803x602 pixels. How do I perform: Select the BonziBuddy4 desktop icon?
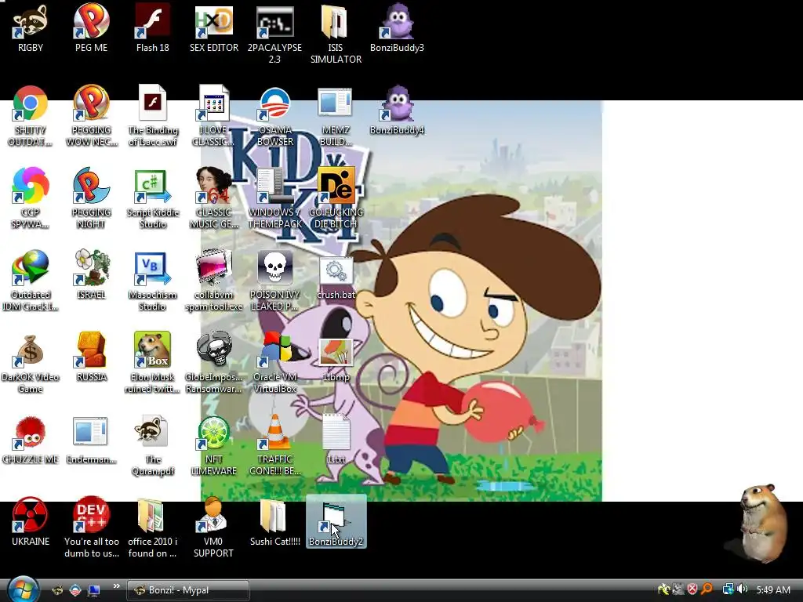pyautogui.click(x=397, y=111)
